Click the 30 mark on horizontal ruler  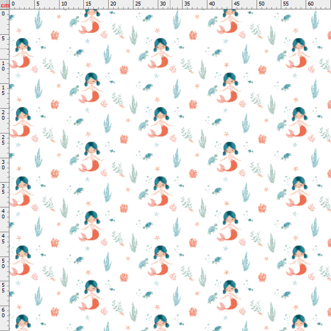click(163, 4)
